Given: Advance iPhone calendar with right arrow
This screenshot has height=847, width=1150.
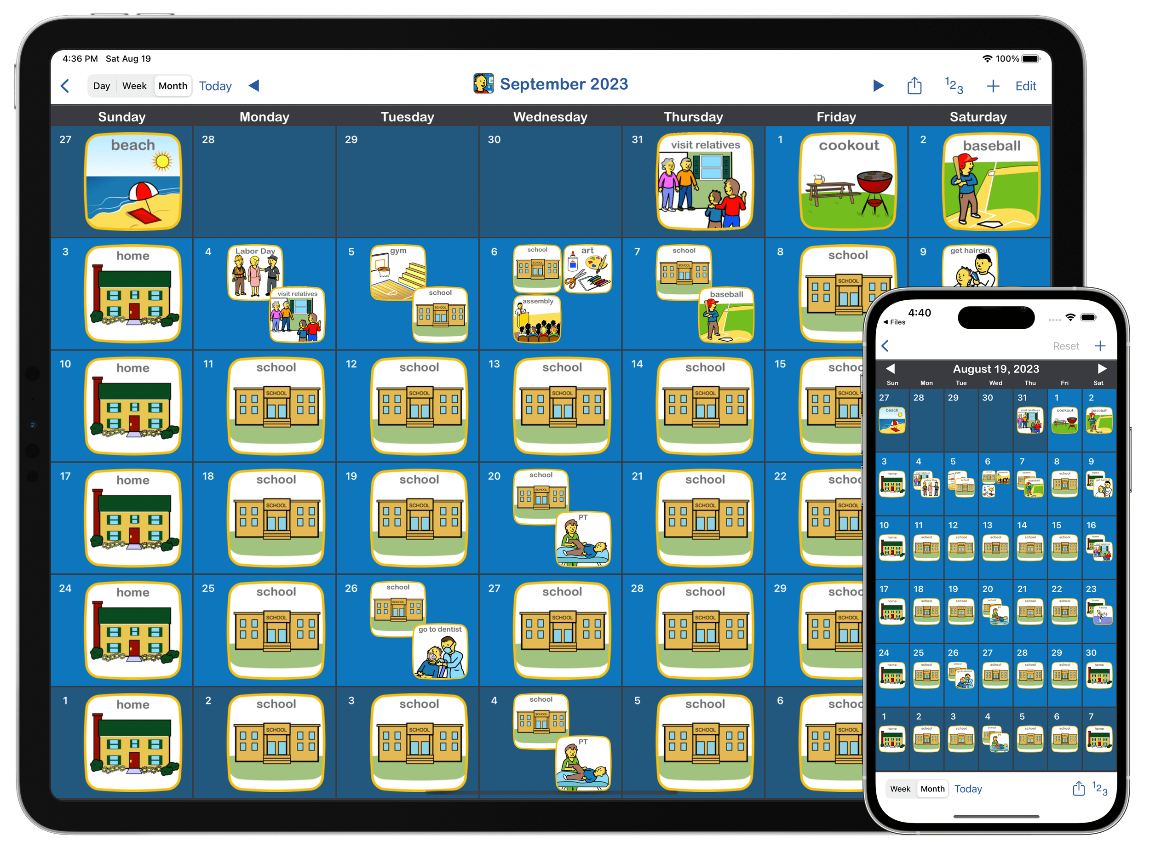Looking at the screenshot, I should tap(1101, 369).
